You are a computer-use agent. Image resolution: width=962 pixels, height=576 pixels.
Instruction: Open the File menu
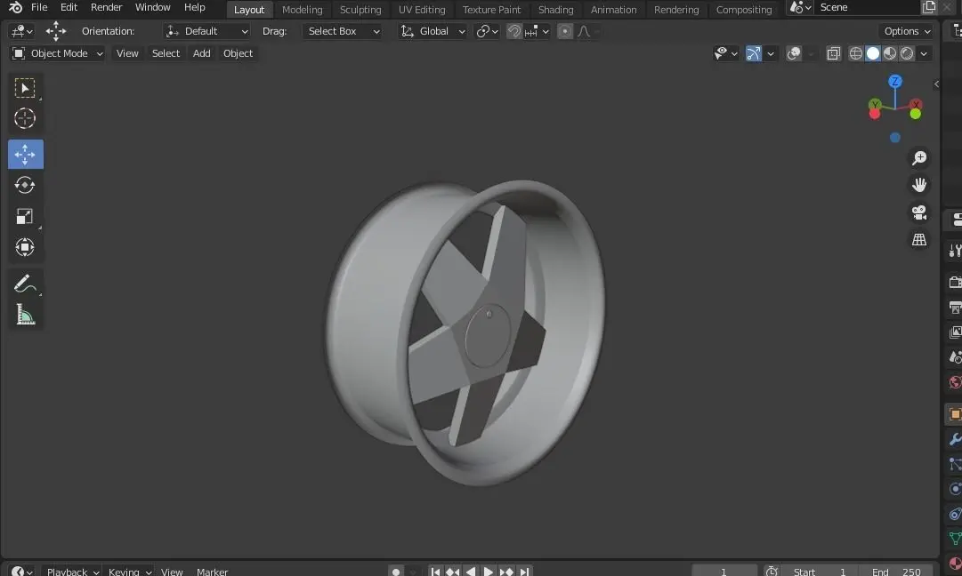[x=39, y=7]
